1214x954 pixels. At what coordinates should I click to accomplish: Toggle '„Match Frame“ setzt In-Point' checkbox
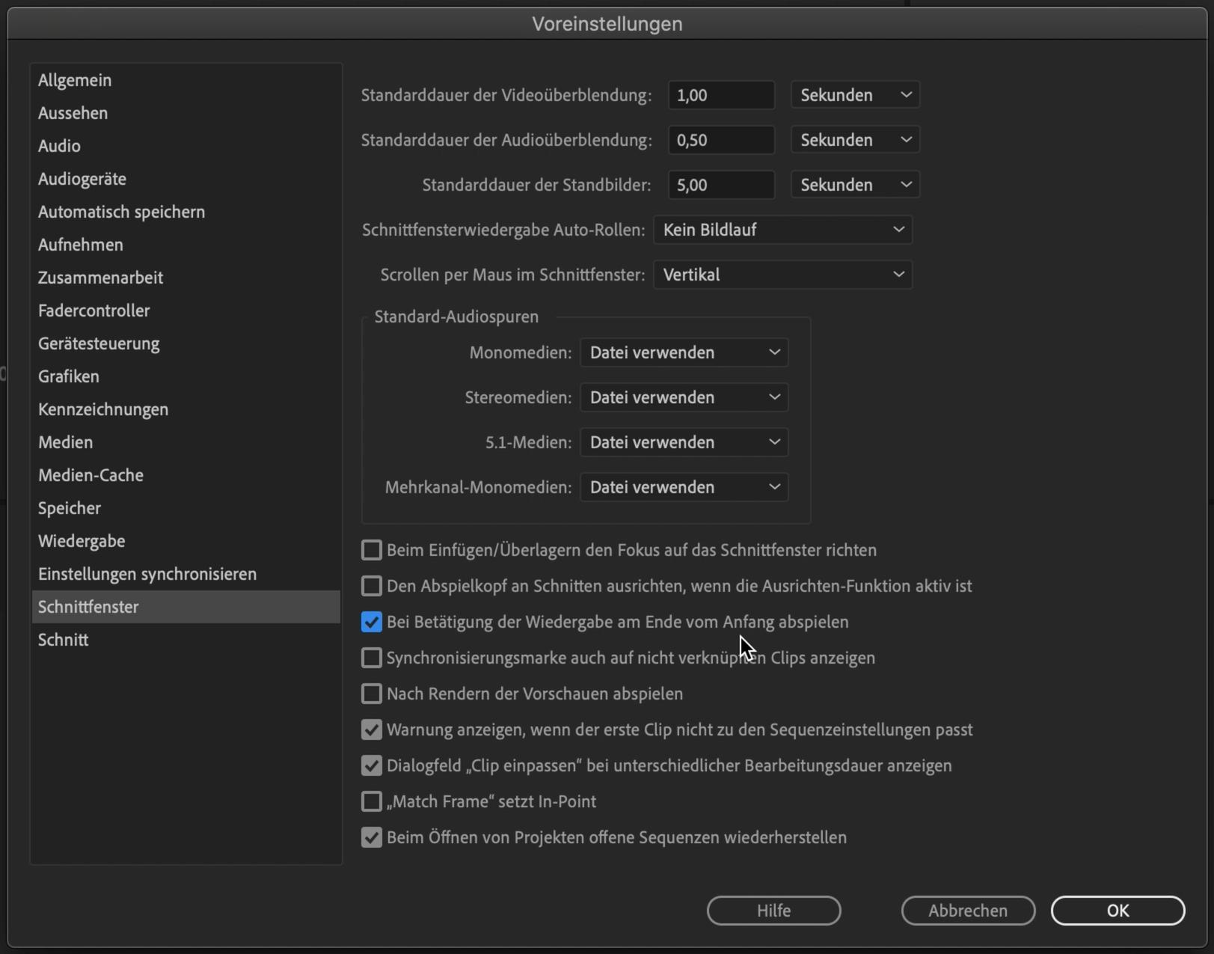[372, 801]
